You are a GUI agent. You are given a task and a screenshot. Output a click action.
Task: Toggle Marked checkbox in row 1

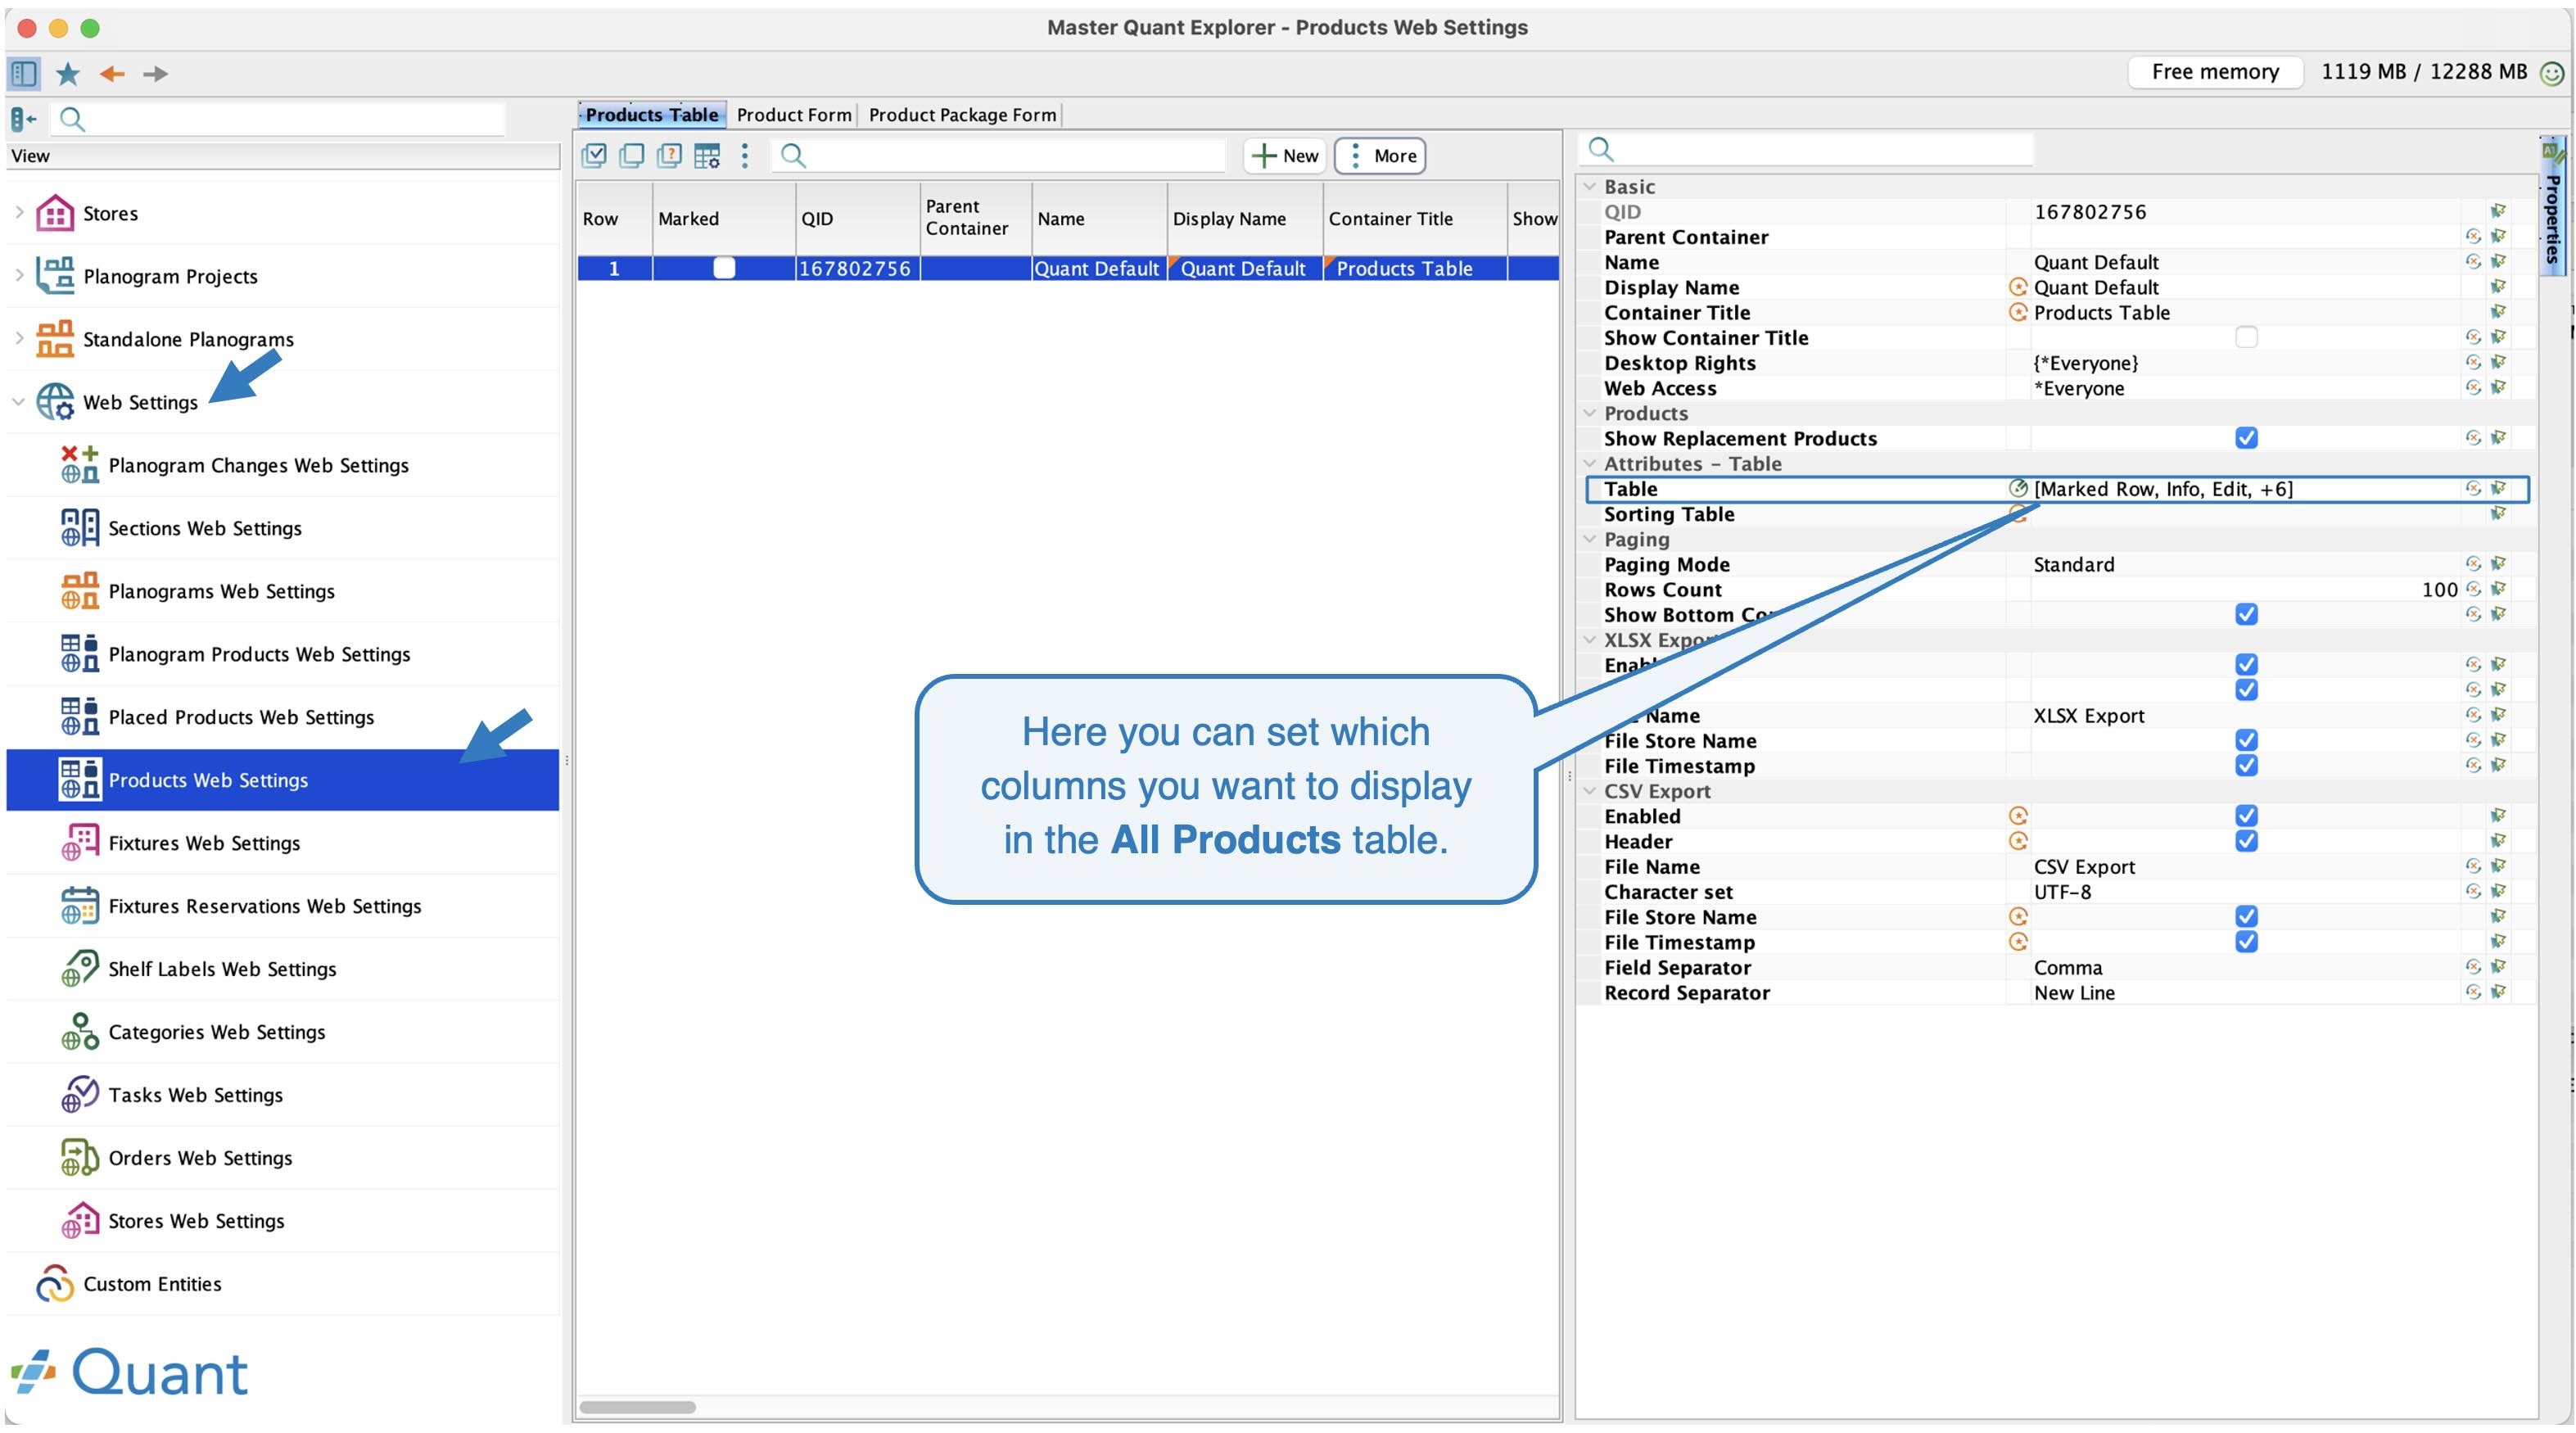(x=724, y=268)
